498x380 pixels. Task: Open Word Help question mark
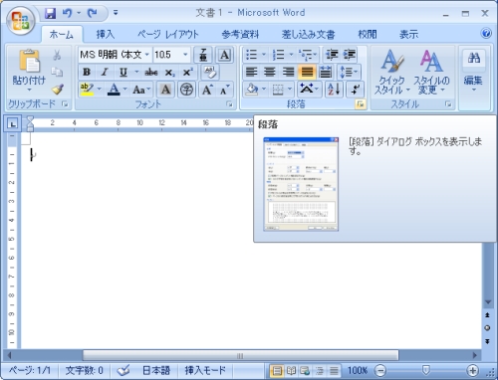(x=486, y=33)
